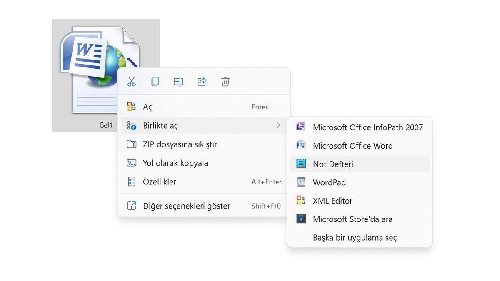
Task: Click the Copy (Kopyala) icon
Action: pyautogui.click(x=155, y=82)
